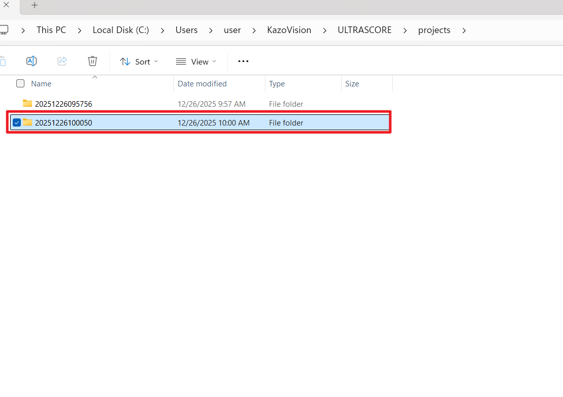Open the See more three-dots menu
The width and height of the screenshot is (563, 397).
tap(243, 61)
